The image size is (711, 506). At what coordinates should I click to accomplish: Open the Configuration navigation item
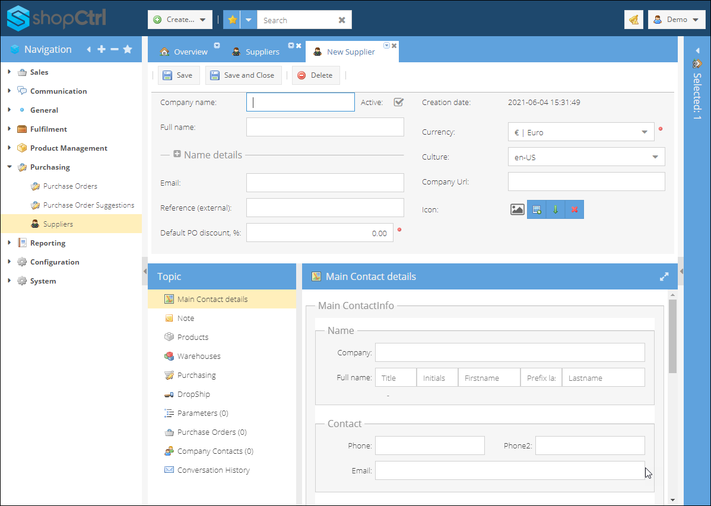pos(55,262)
